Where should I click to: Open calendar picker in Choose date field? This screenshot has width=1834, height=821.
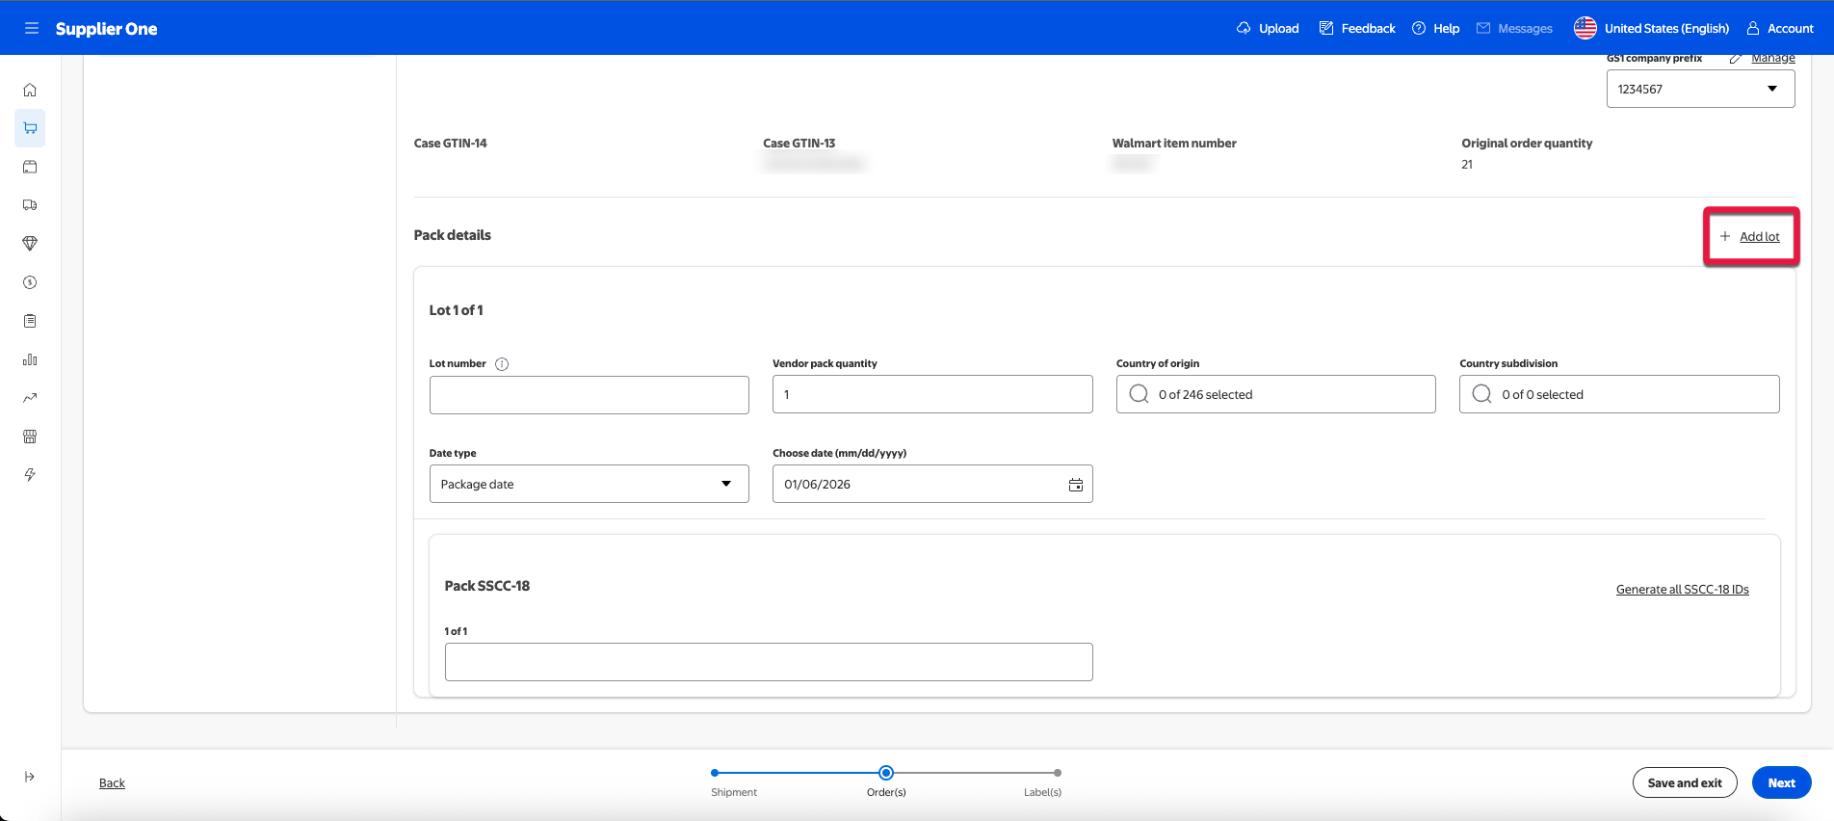coord(1075,485)
